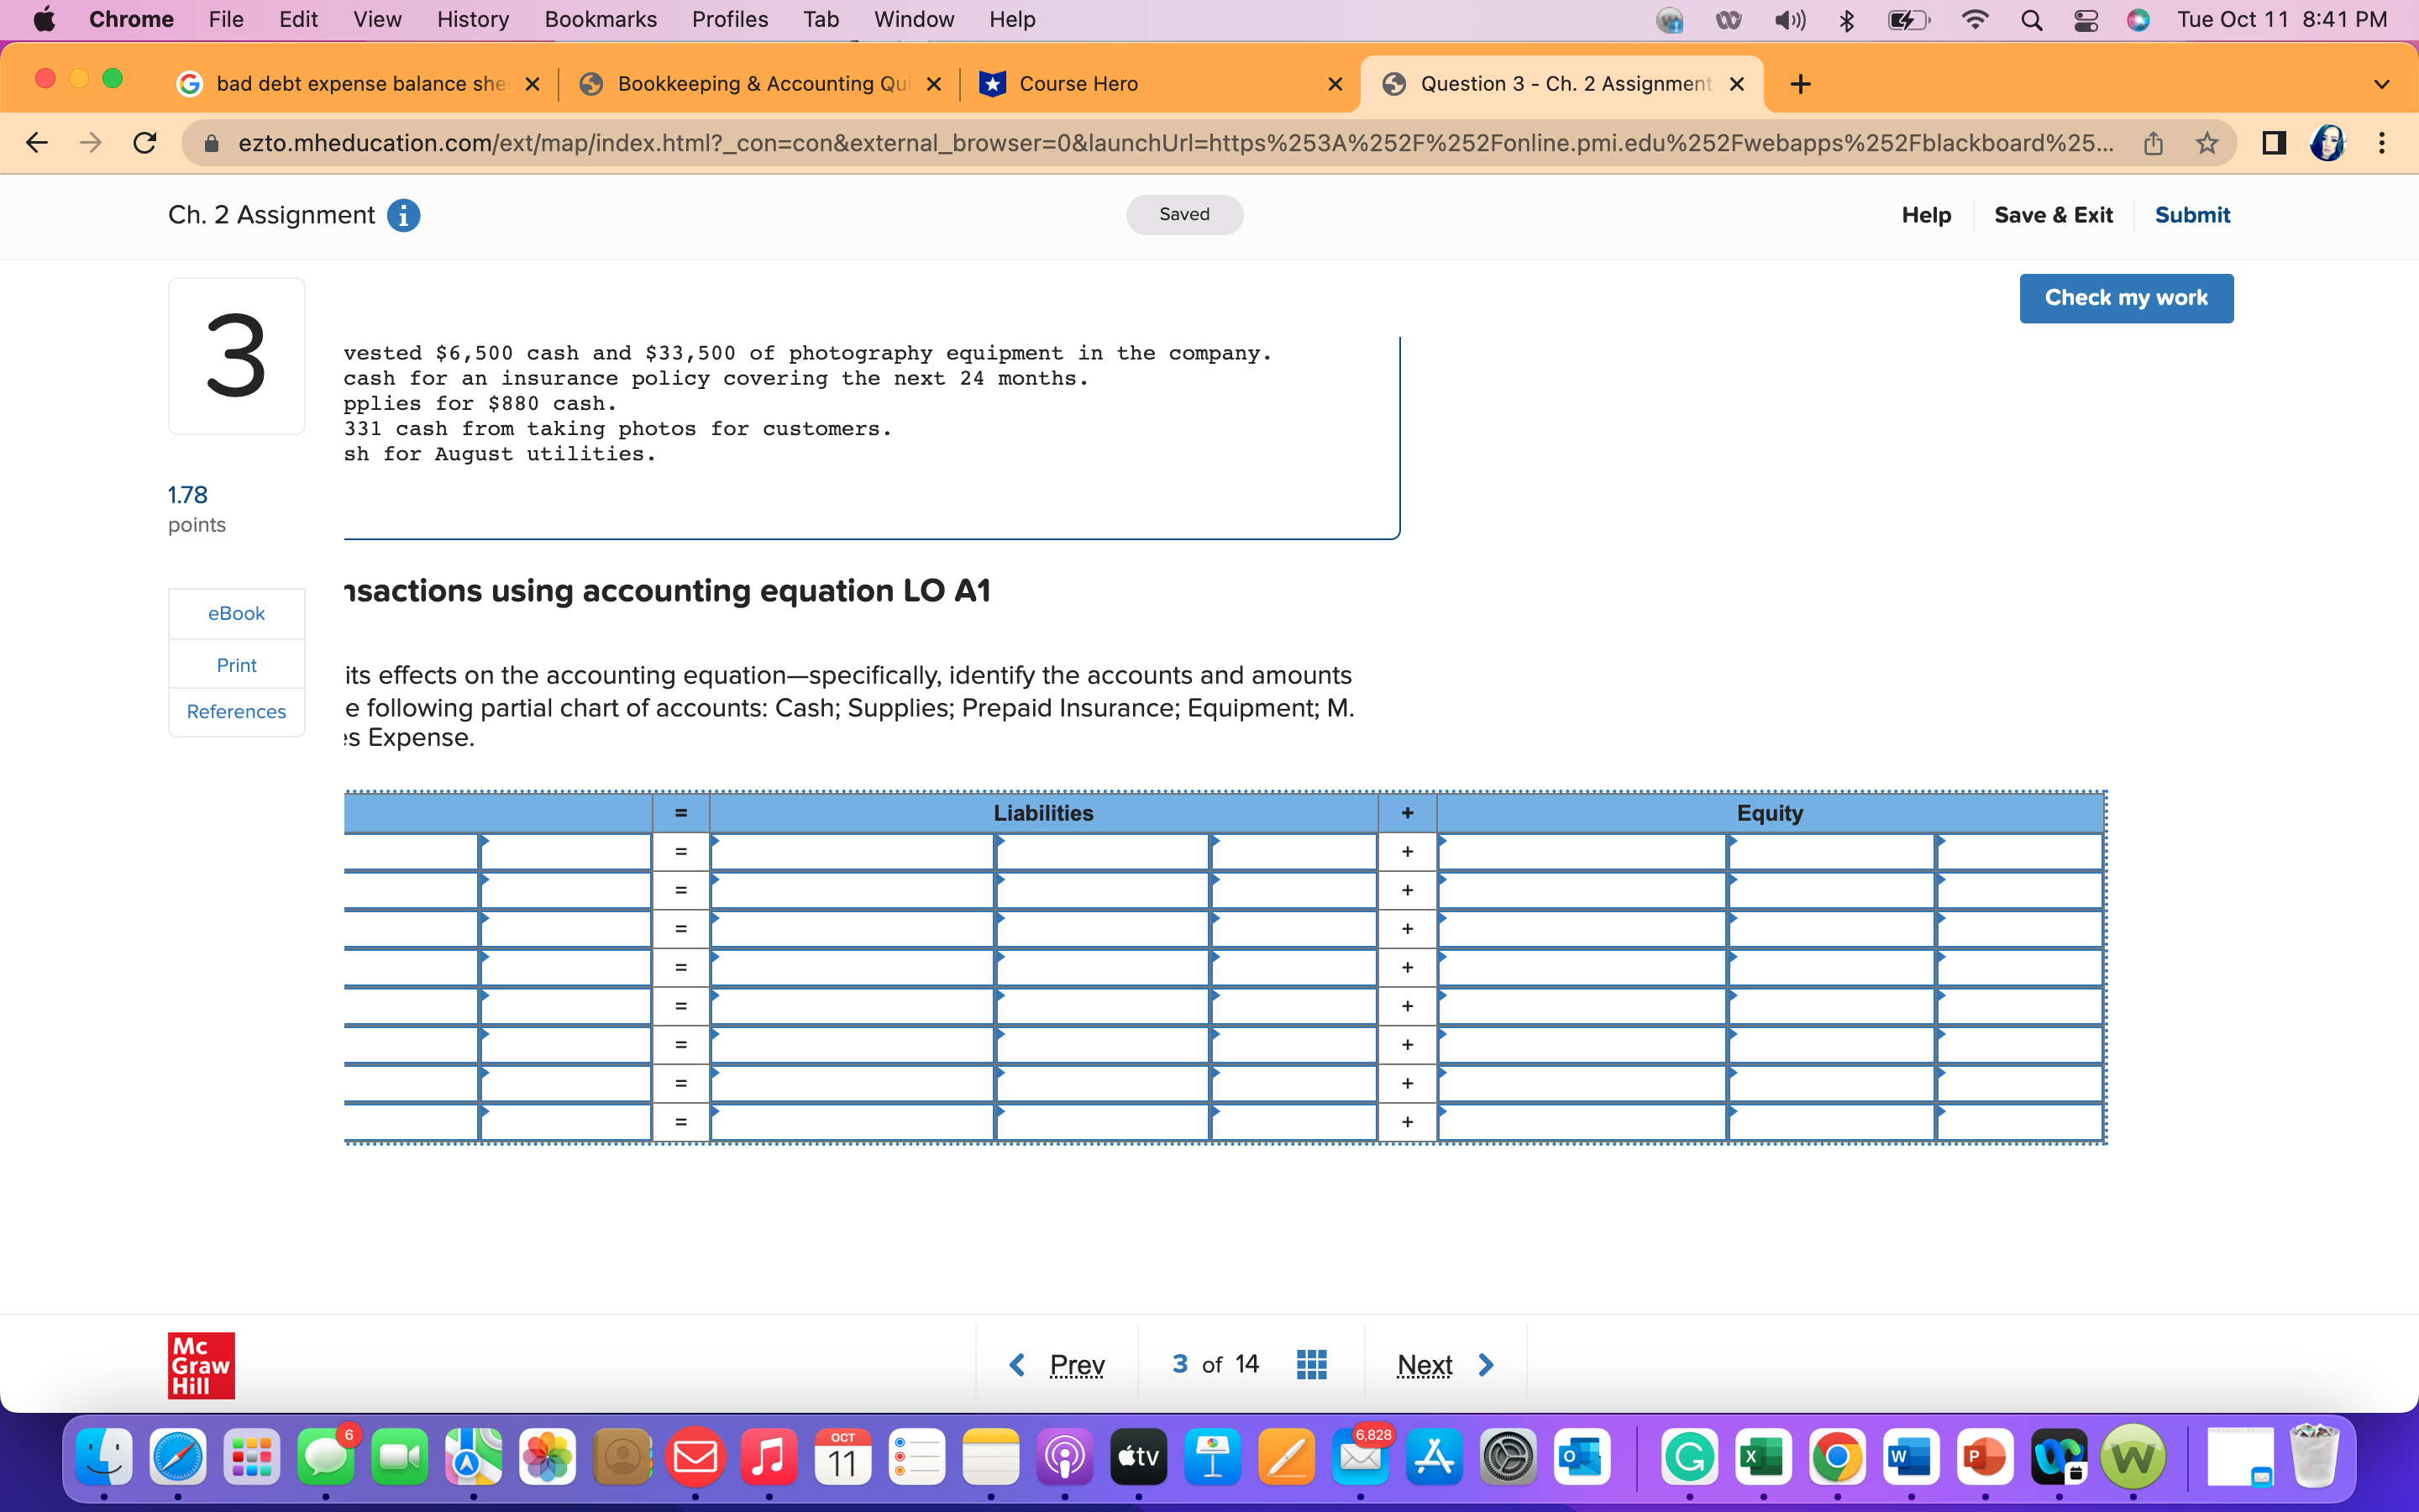Open the question navigation grid beside page numbers
Screen dimensions: 2419x1512
click(1310, 1364)
